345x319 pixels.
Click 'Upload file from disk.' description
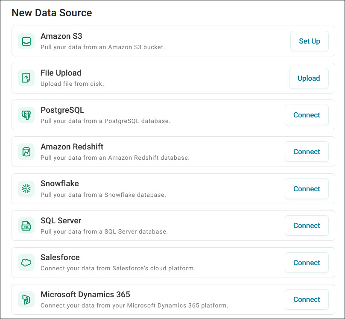(72, 84)
